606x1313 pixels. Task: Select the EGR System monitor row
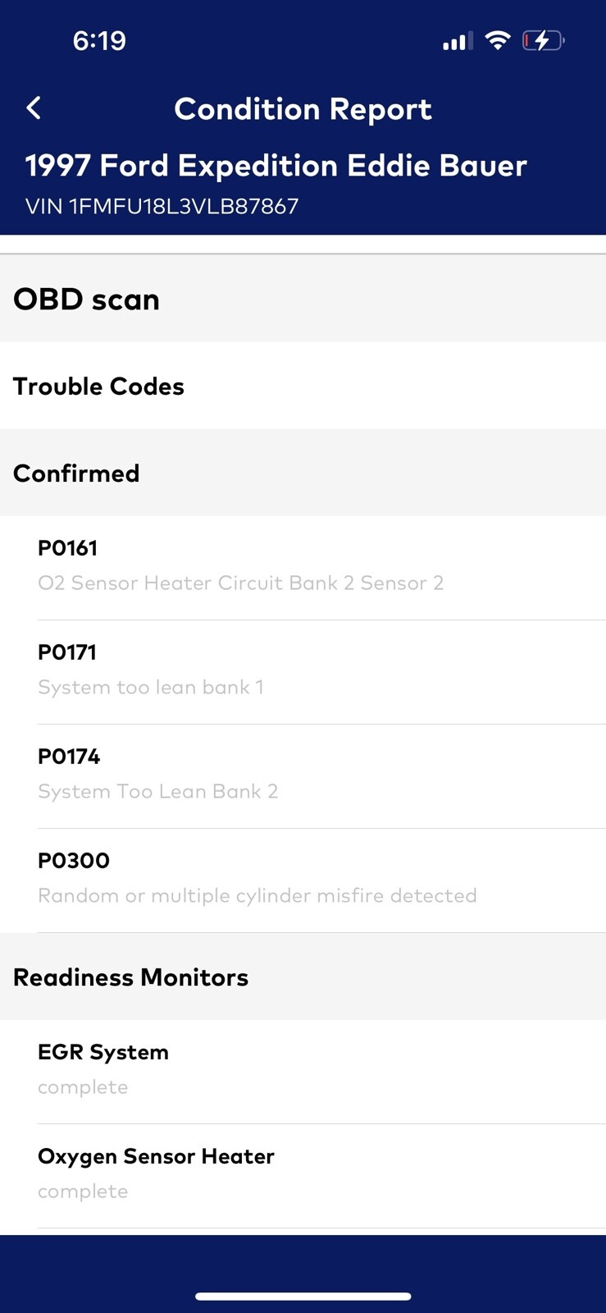303,1069
